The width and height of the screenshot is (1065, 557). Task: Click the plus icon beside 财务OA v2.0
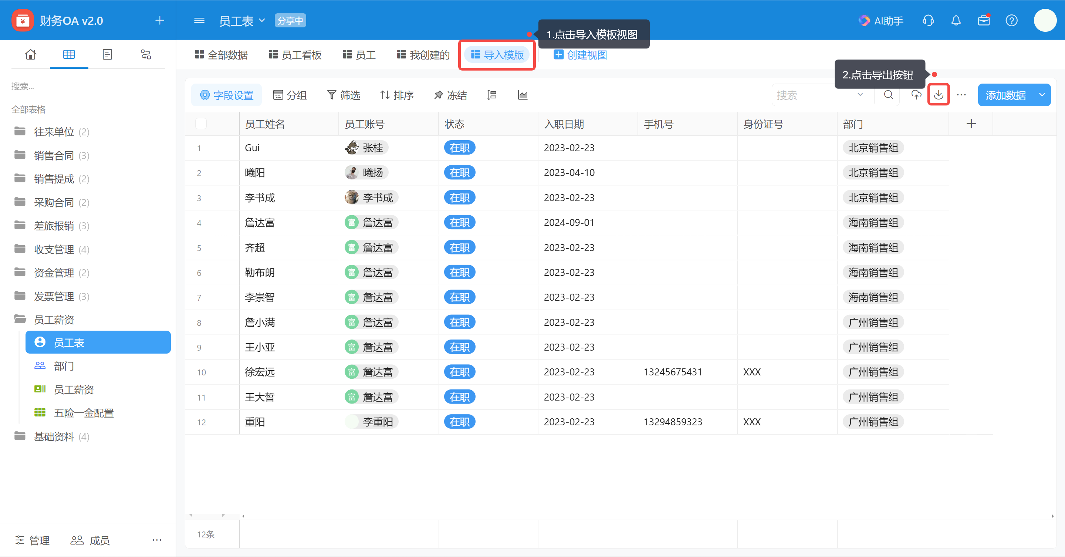pyautogui.click(x=160, y=20)
